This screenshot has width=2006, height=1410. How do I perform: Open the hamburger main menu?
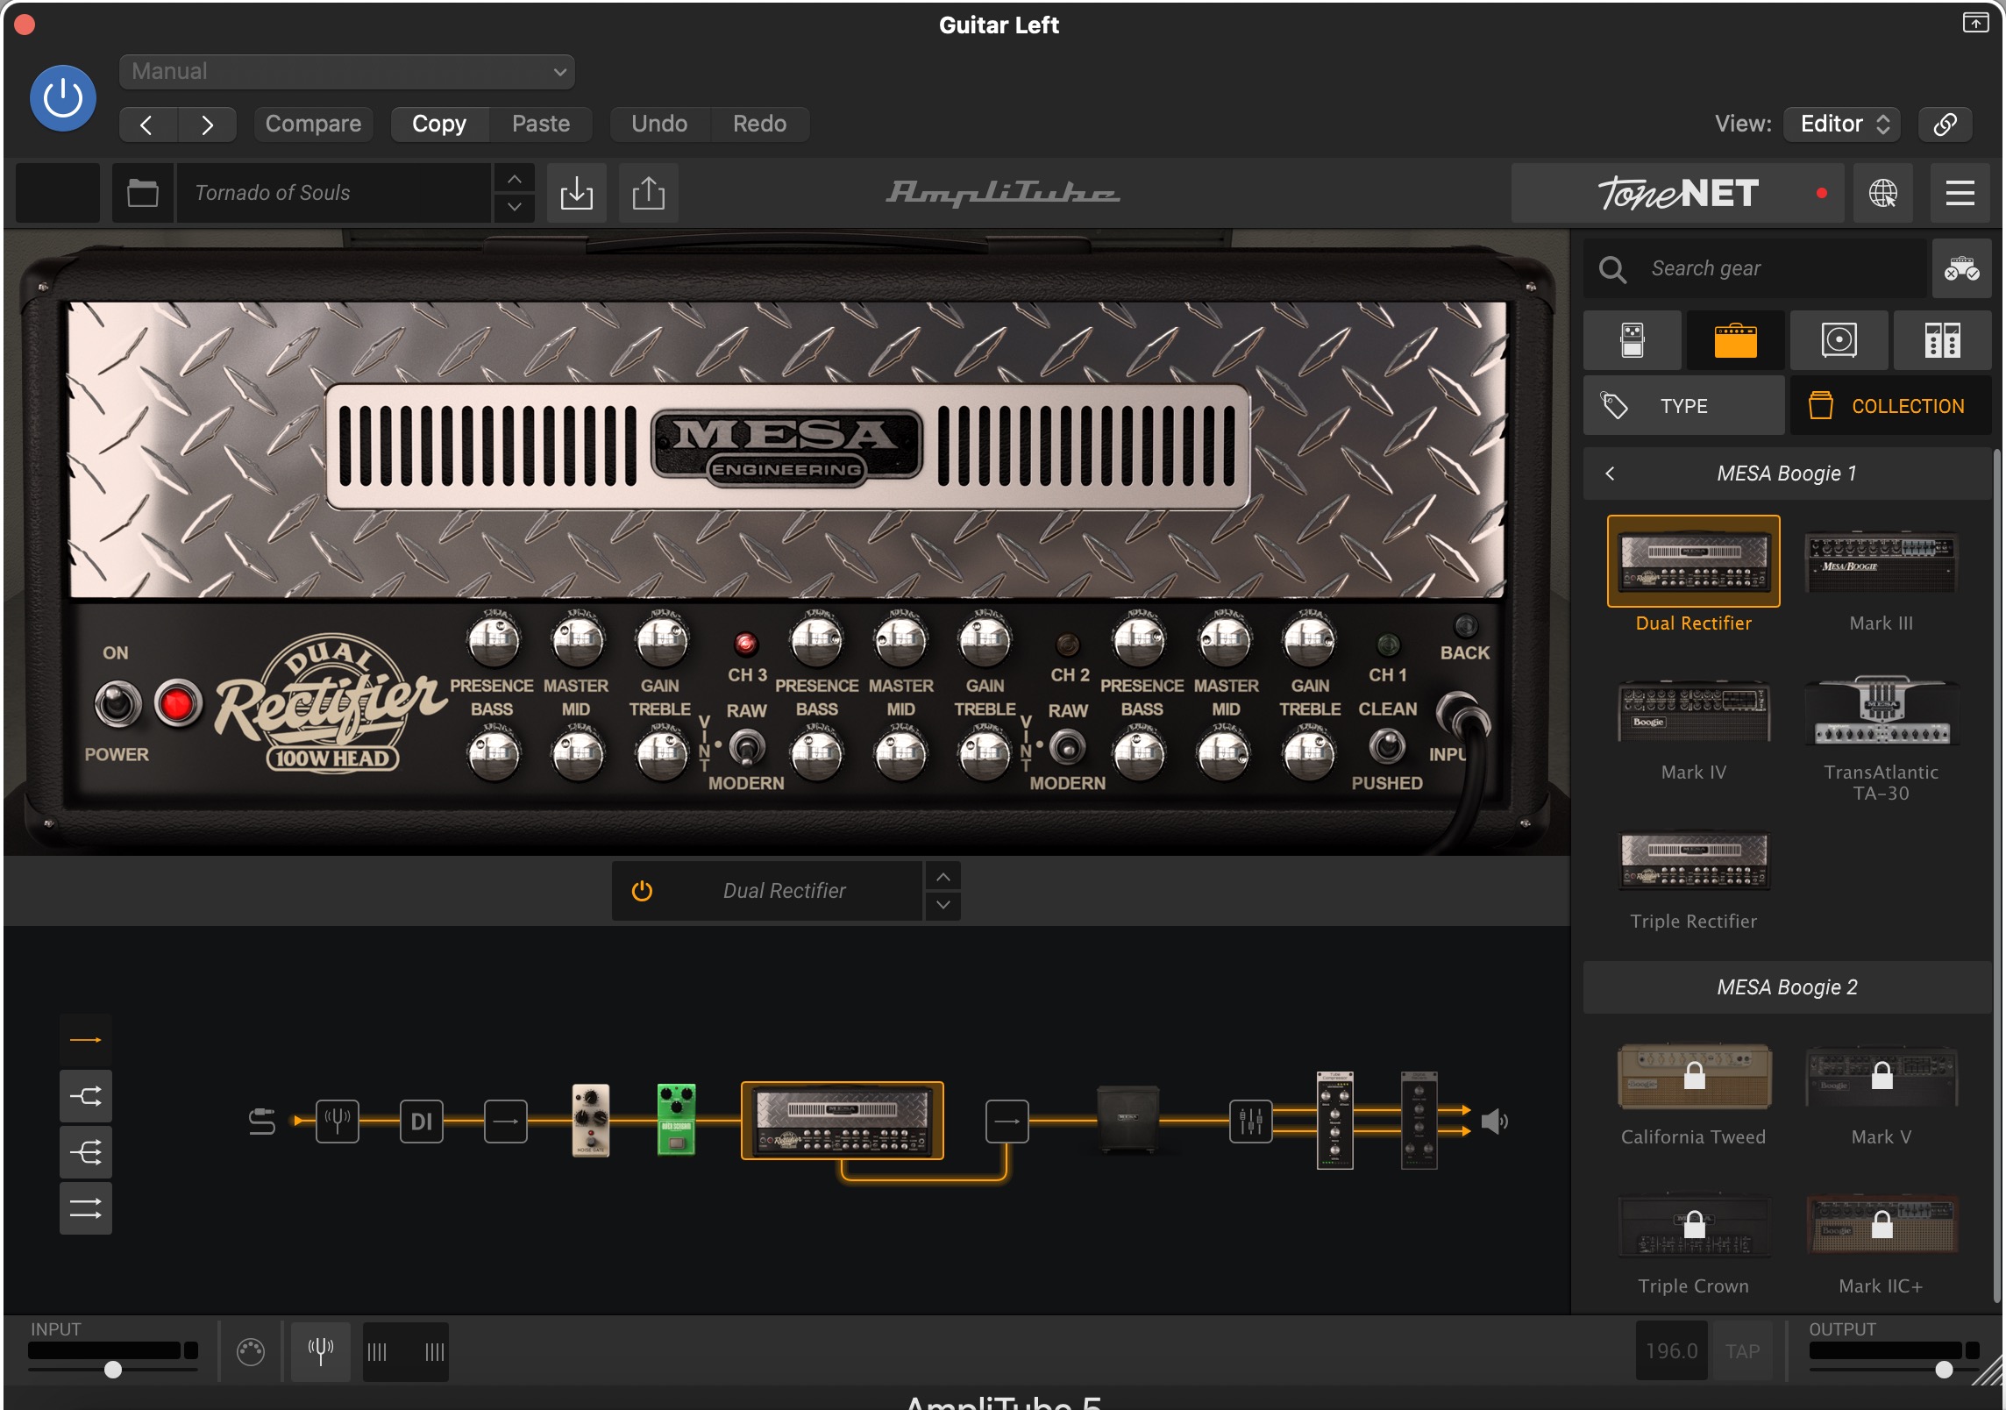pyautogui.click(x=1960, y=193)
